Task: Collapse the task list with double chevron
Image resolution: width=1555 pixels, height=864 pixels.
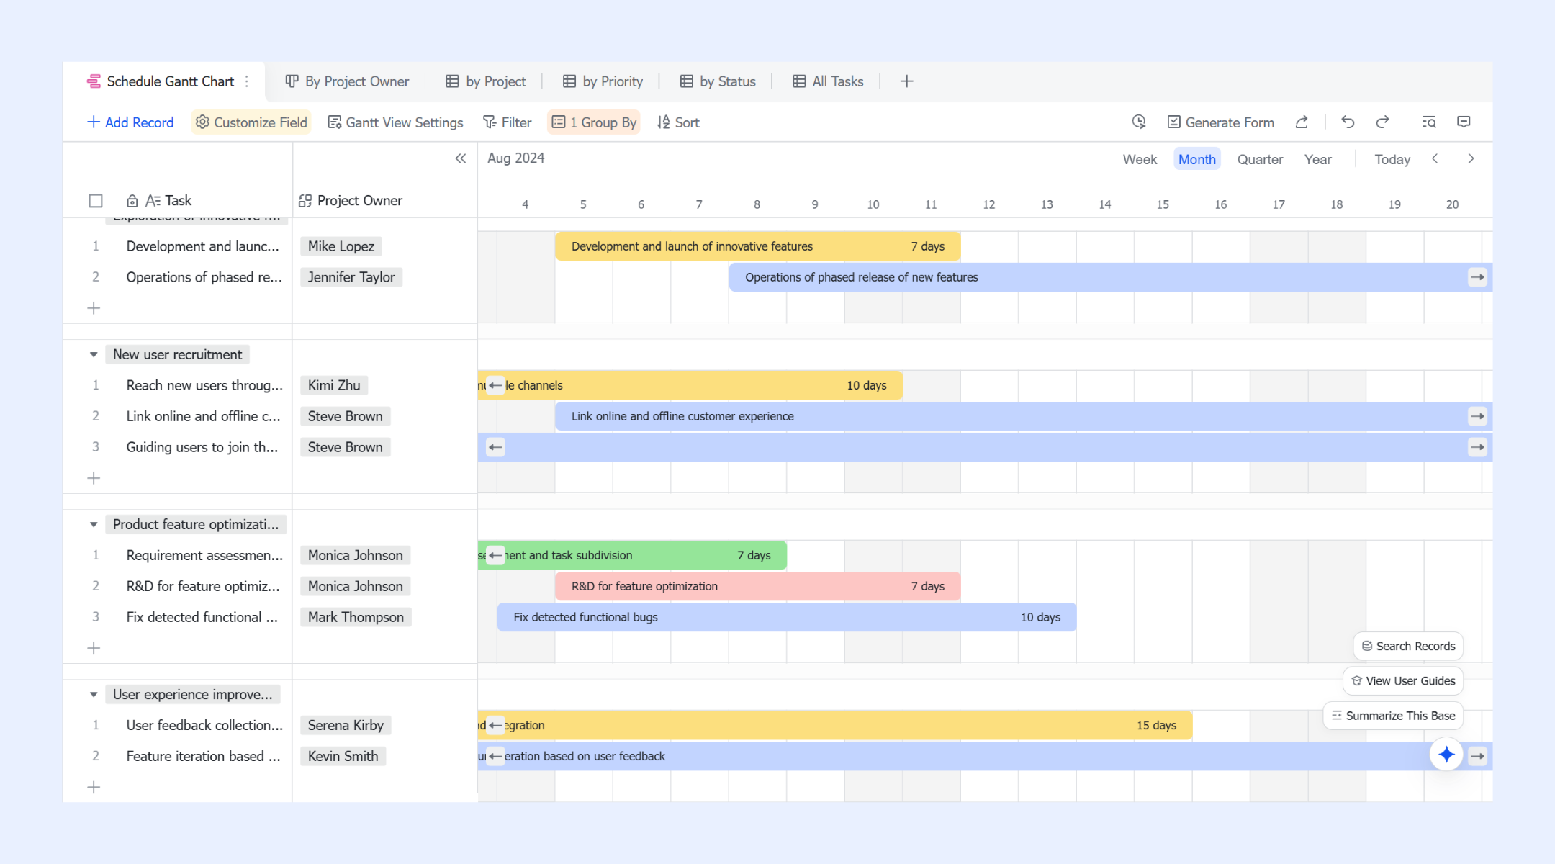Action: pos(461,158)
